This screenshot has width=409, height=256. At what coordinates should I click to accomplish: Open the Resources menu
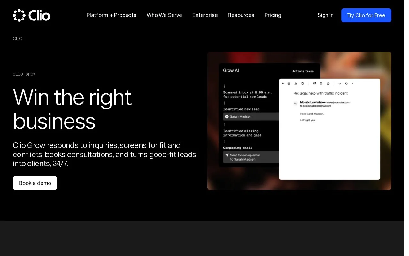coord(241,15)
